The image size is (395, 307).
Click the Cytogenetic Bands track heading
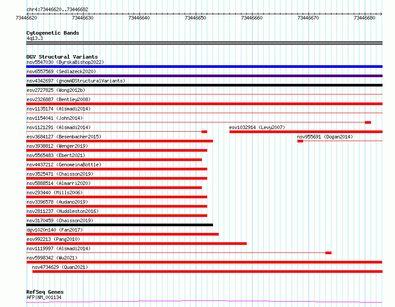pyautogui.click(x=53, y=33)
